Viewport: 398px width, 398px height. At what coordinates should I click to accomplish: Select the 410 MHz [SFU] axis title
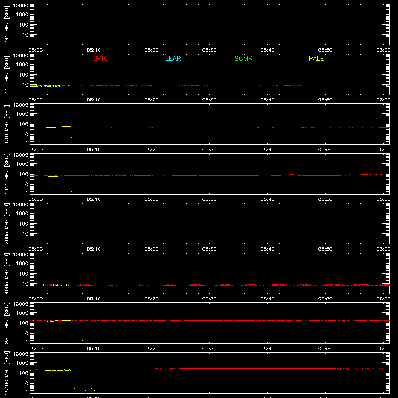[7, 74]
